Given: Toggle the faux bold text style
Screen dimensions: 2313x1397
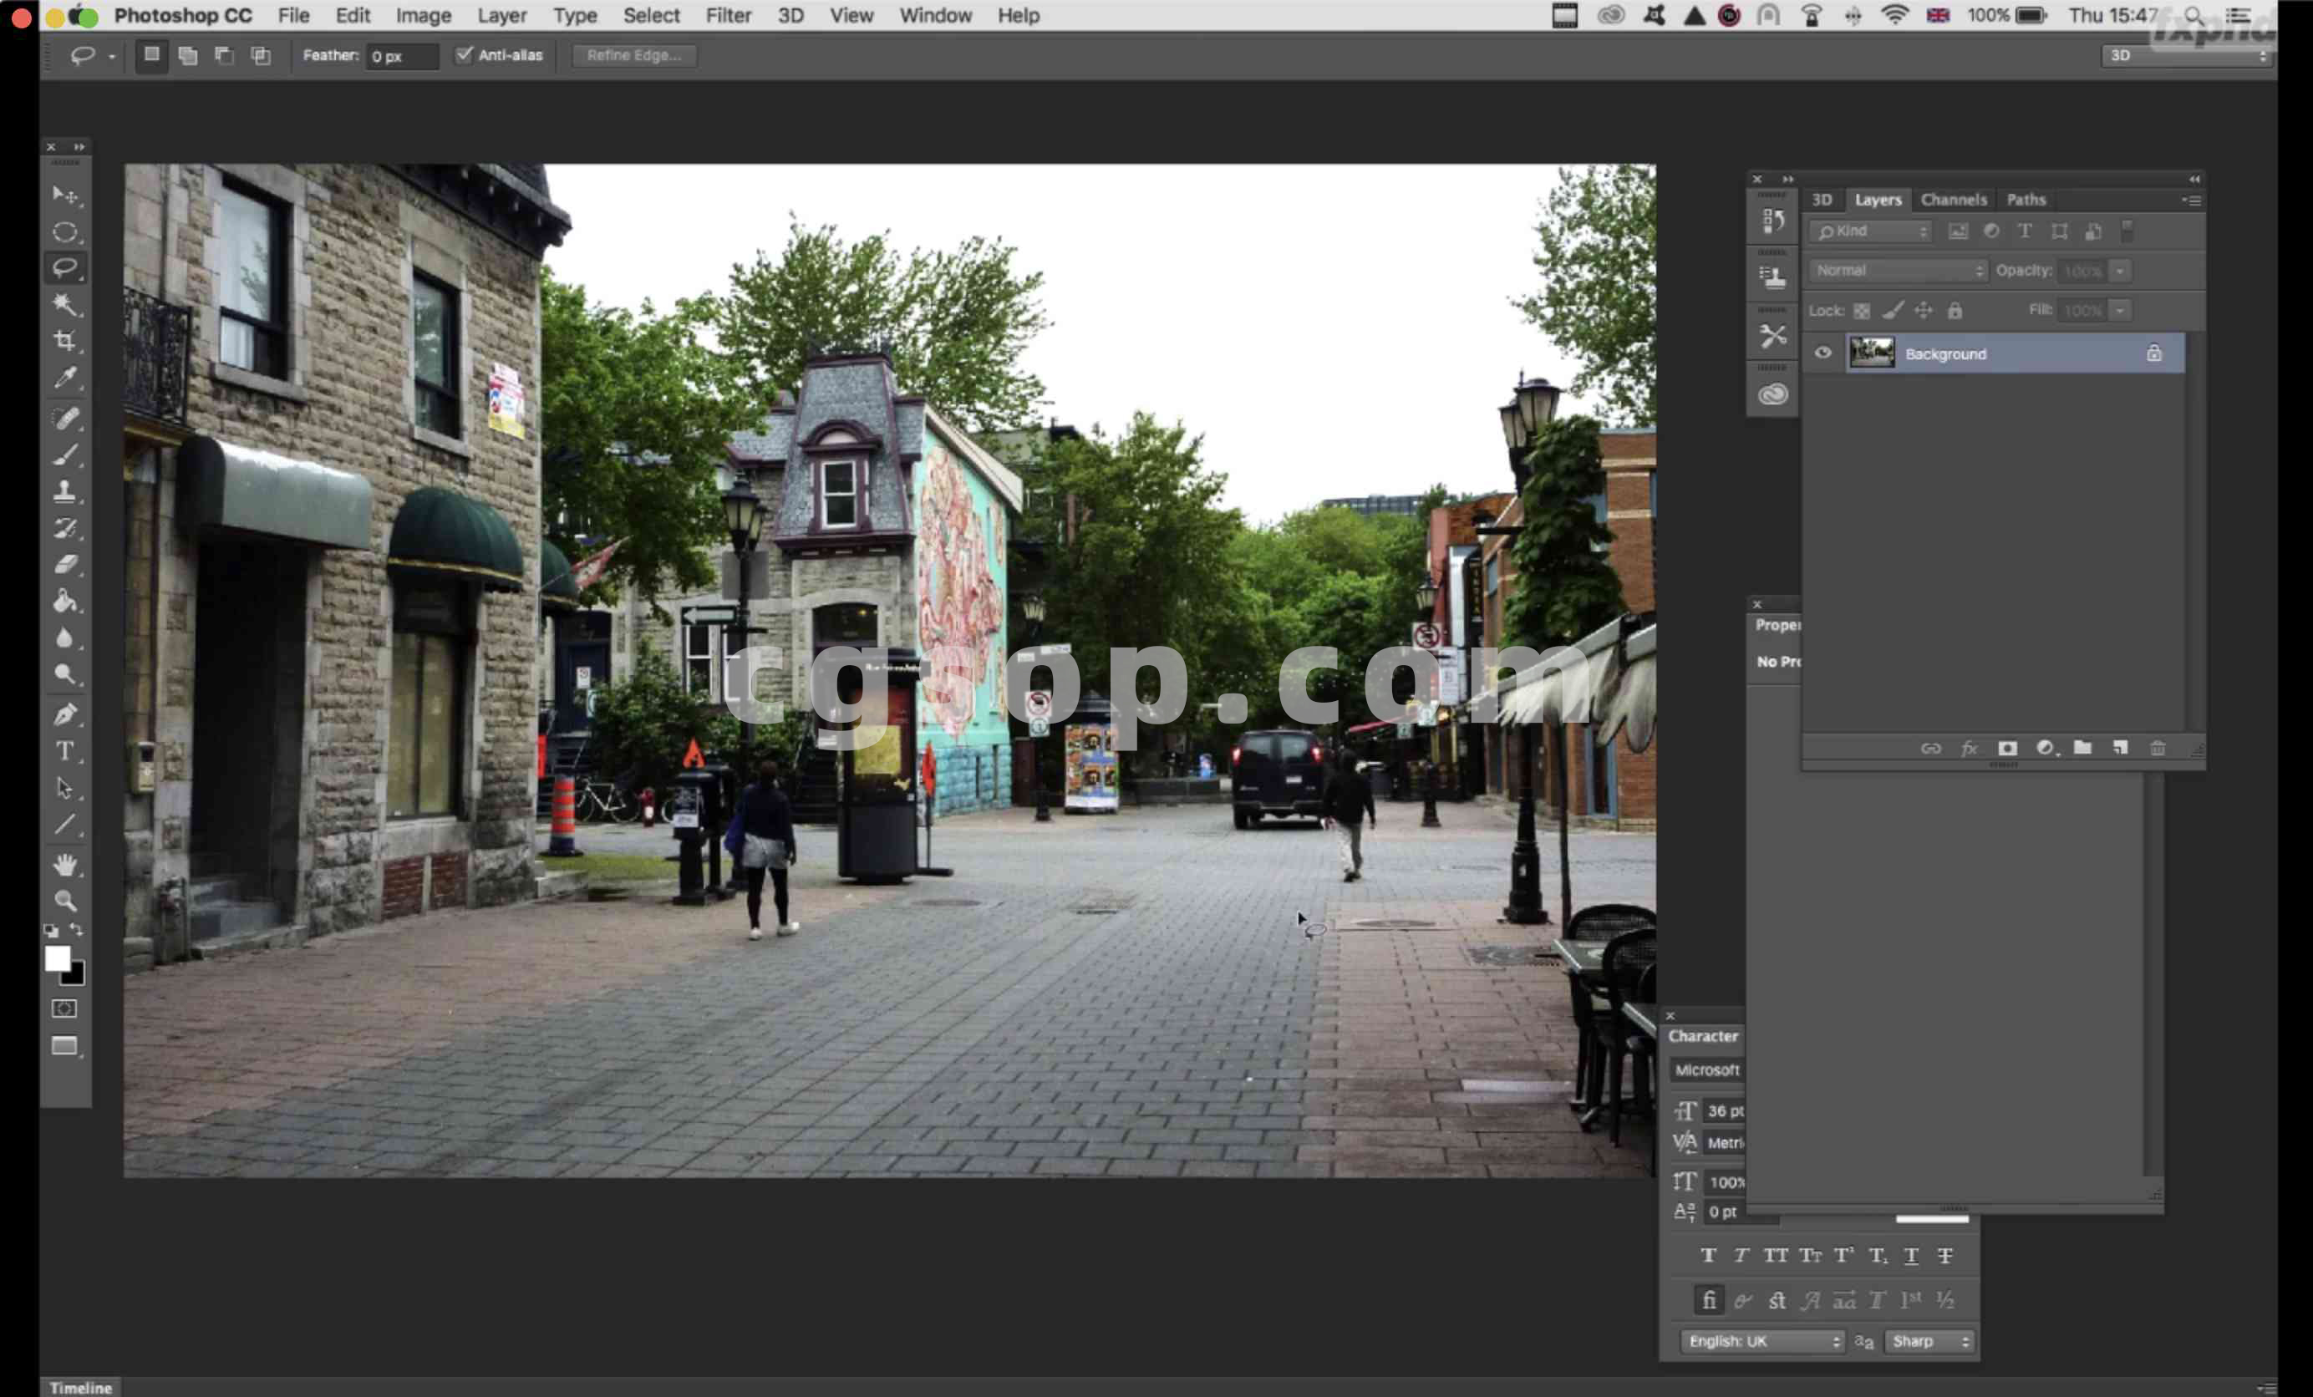Looking at the screenshot, I should pyautogui.click(x=1707, y=1255).
